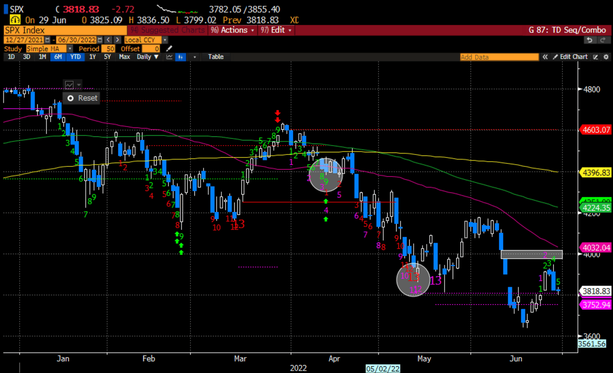Click the Period field showing 50
This screenshot has height=373, width=613.
pos(108,49)
